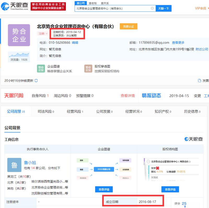Click 自身风险 1 entry
209x208 pixels.
pos(40,96)
